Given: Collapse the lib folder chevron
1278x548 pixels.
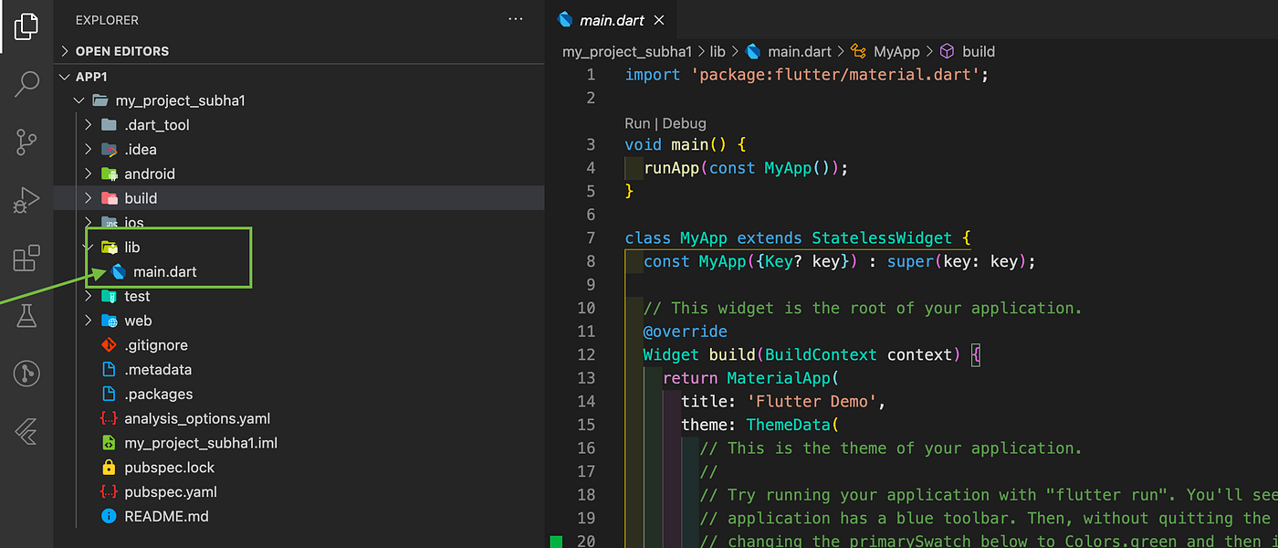Looking at the screenshot, I should pyautogui.click(x=85, y=247).
